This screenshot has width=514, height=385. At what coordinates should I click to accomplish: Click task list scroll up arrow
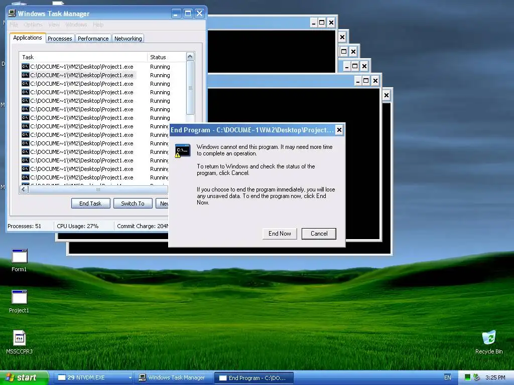pos(190,57)
